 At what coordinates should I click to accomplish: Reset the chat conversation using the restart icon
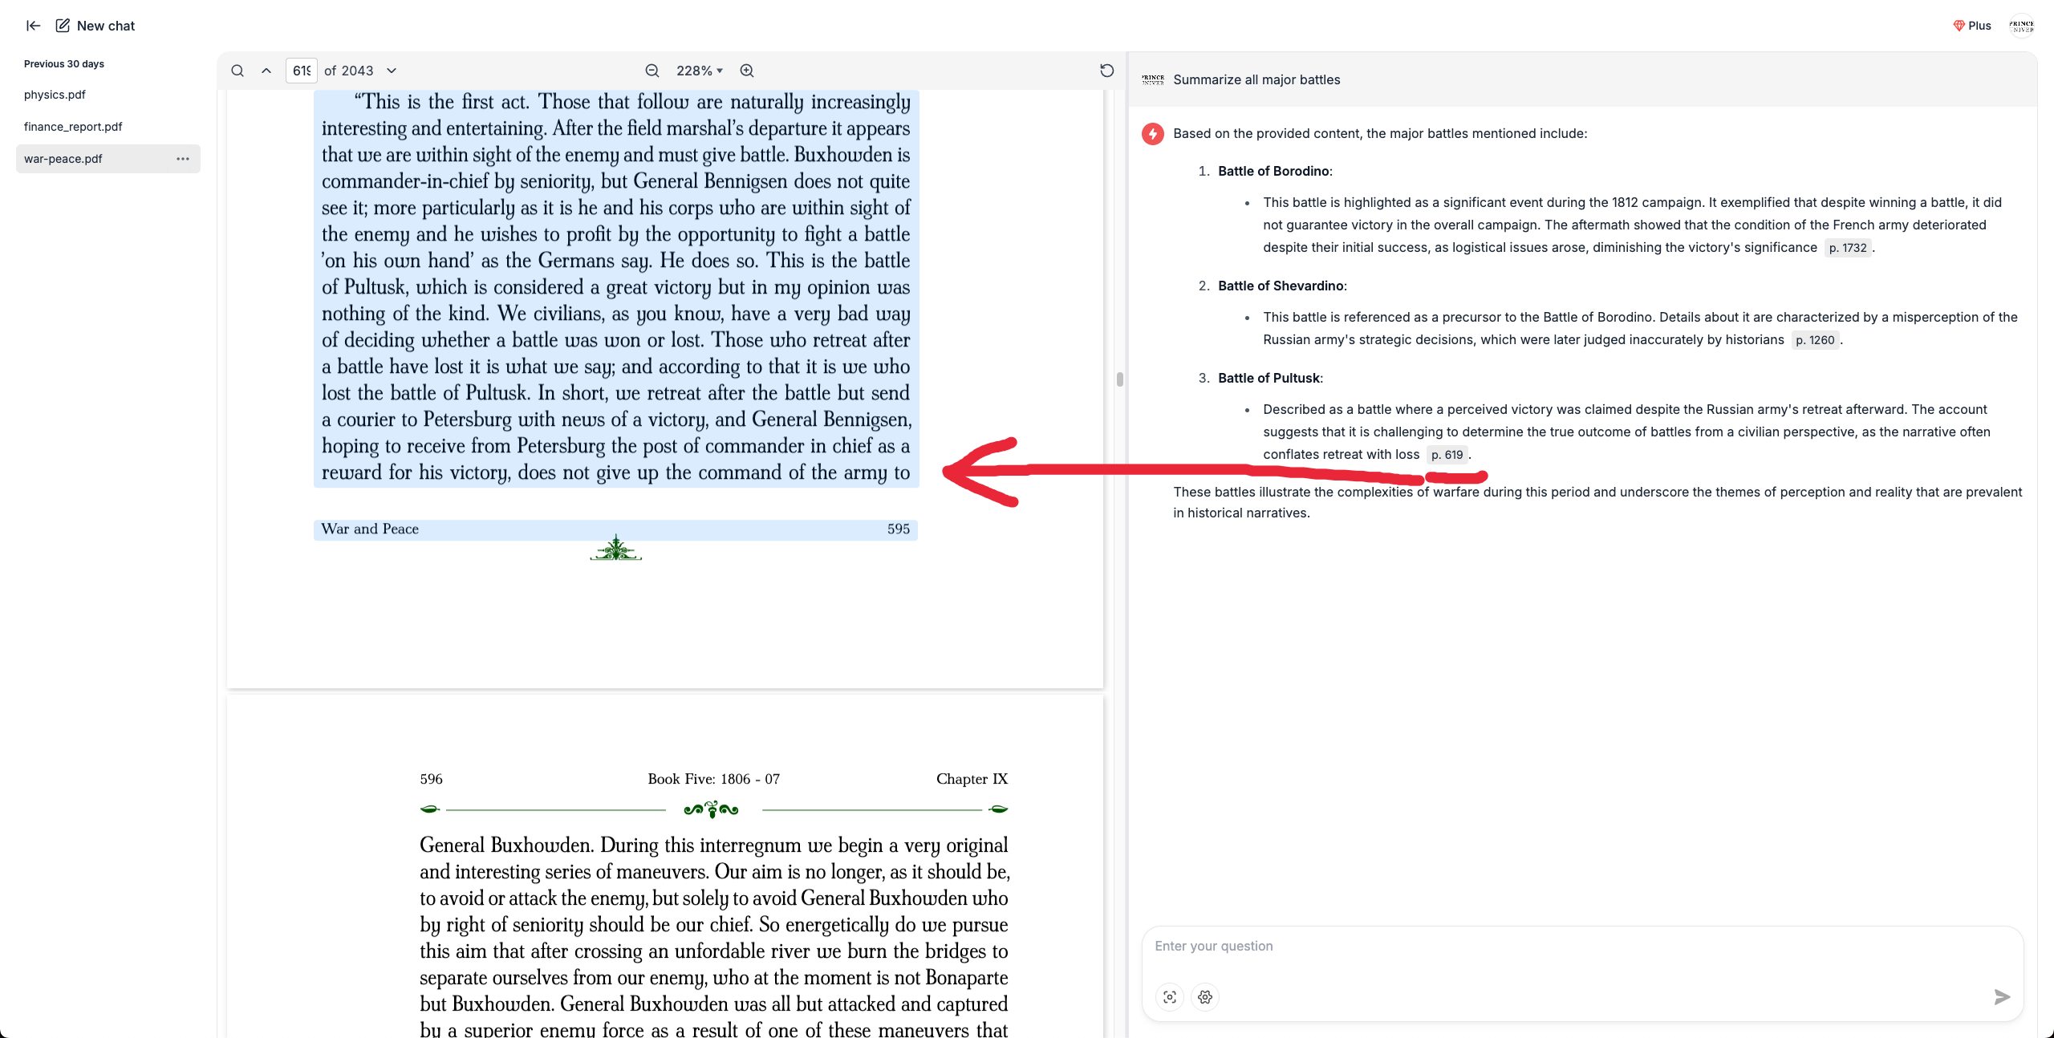[1106, 71]
